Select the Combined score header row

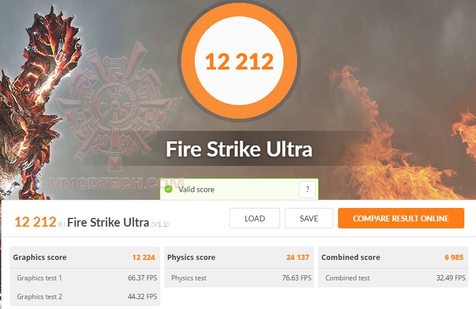coord(393,257)
